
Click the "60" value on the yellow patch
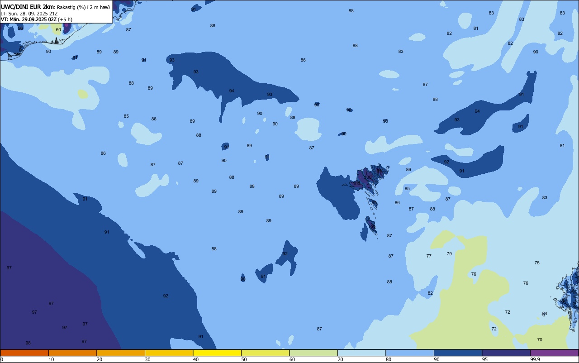tap(58, 30)
